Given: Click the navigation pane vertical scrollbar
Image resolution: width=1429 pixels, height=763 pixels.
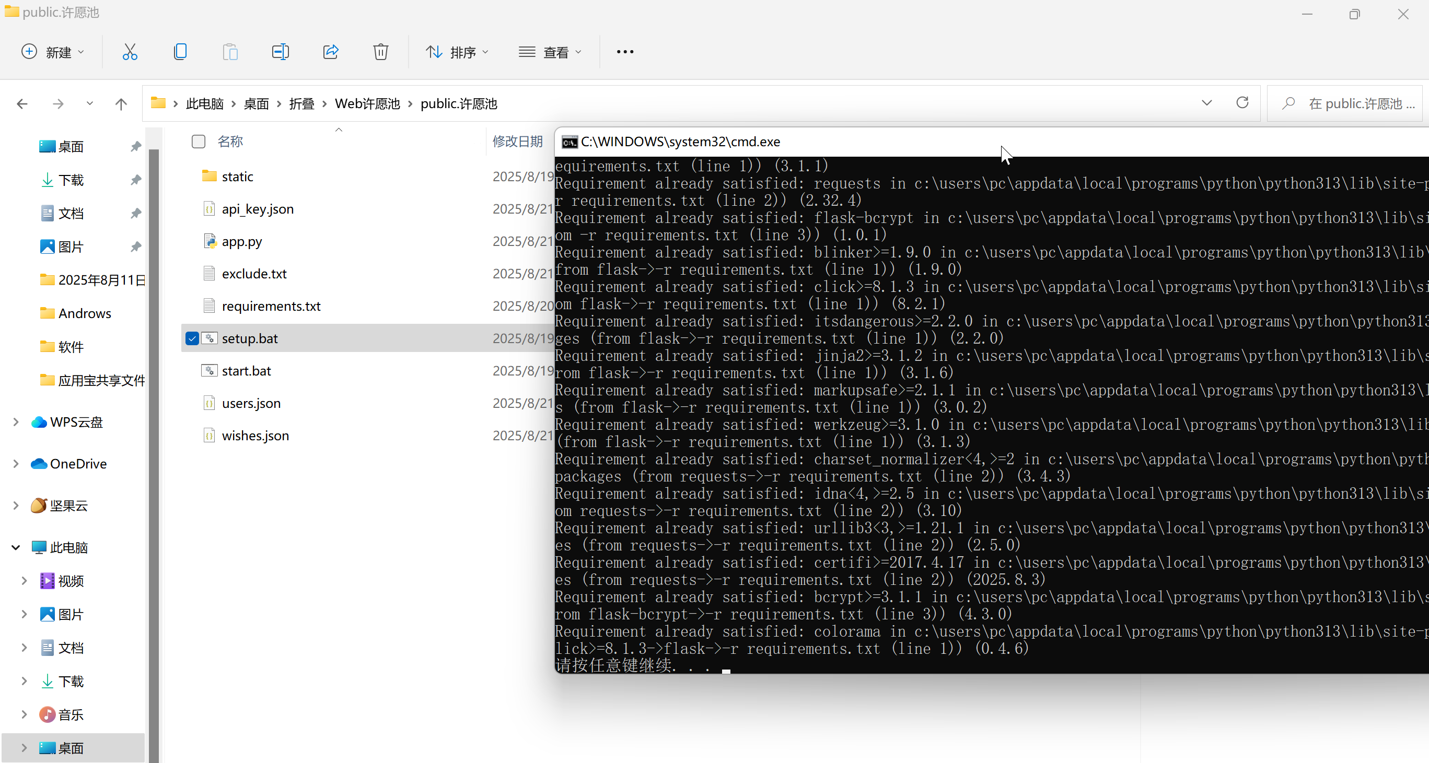Looking at the screenshot, I should coord(154,455).
